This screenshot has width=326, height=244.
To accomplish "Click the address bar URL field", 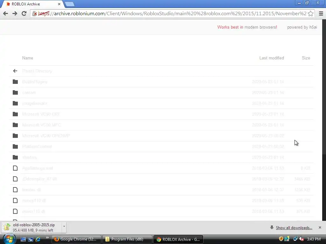I will [x=172, y=13].
